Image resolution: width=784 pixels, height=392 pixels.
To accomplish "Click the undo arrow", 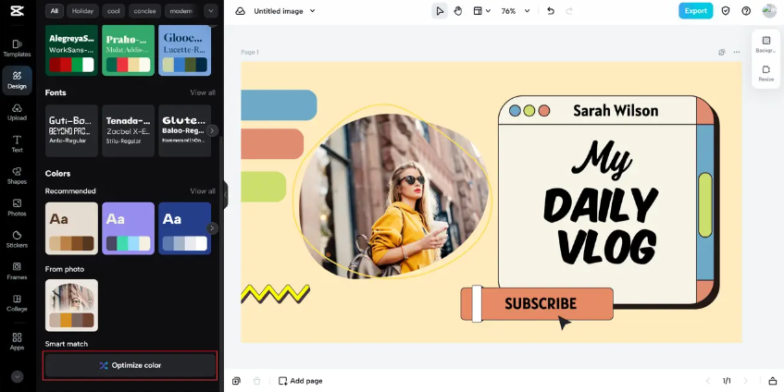I will (551, 11).
